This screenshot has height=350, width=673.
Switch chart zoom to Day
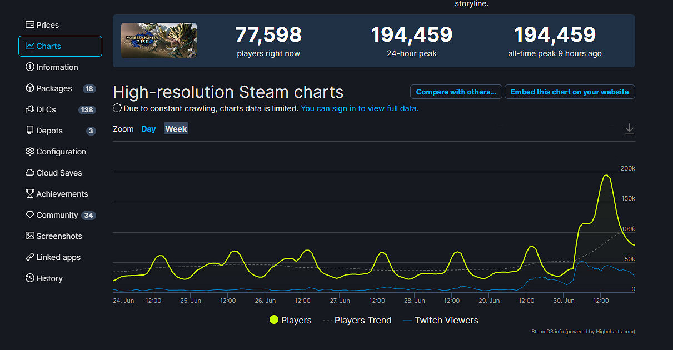click(x=148, y=129)
